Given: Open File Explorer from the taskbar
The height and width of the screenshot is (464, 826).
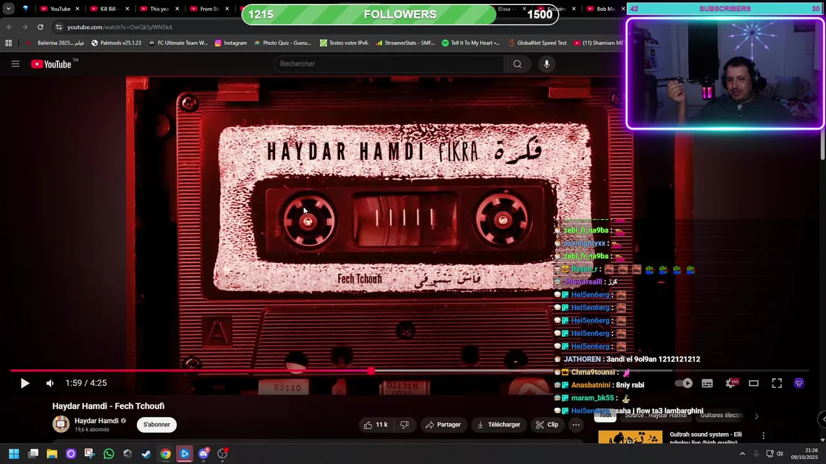Looking at the screenshot, I should tap(52, 454).
